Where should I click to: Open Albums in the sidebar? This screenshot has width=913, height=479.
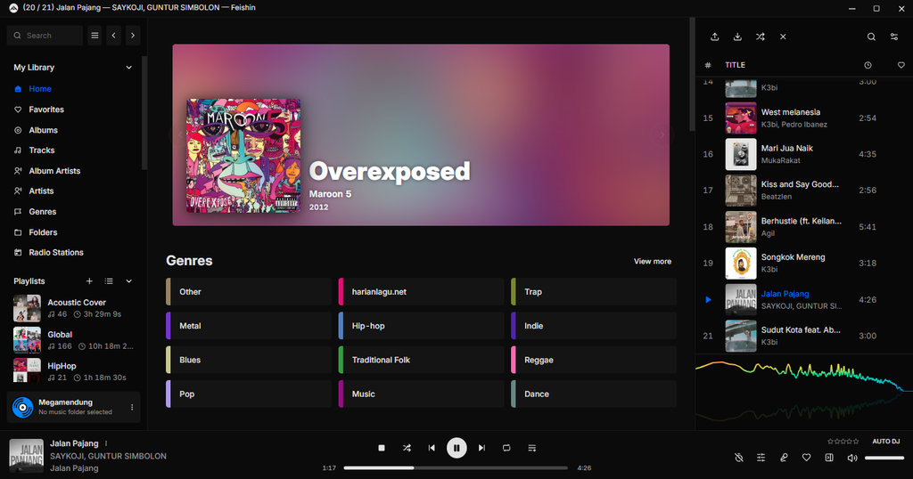[43, 130]
